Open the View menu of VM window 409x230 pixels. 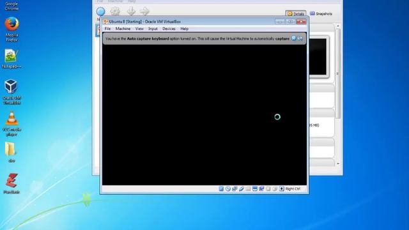coord(139,29)
